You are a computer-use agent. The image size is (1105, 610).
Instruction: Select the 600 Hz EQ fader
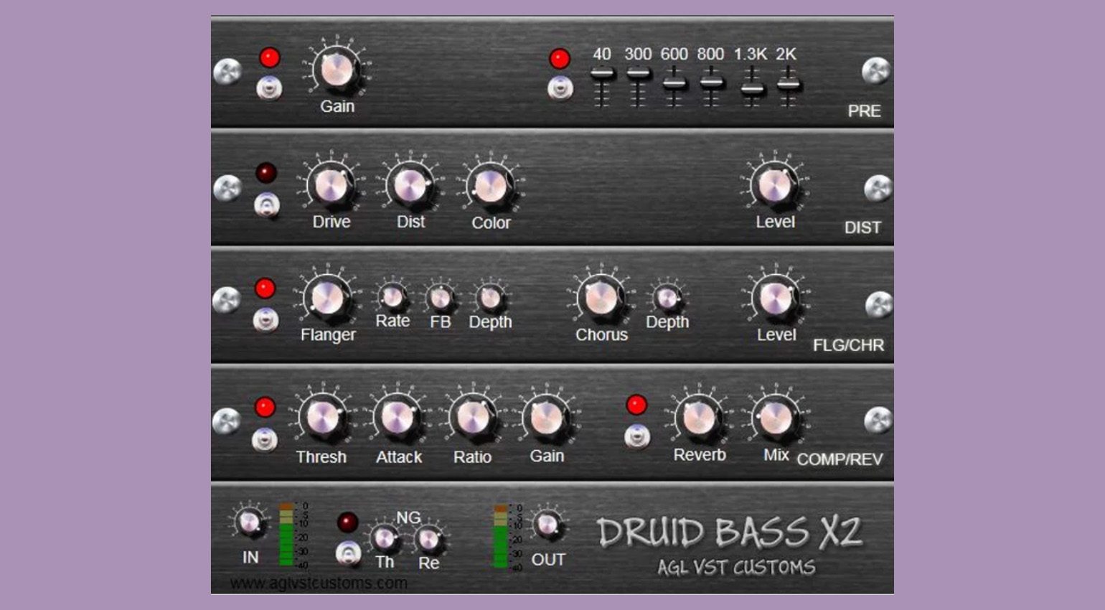click(x=674, y=83)
